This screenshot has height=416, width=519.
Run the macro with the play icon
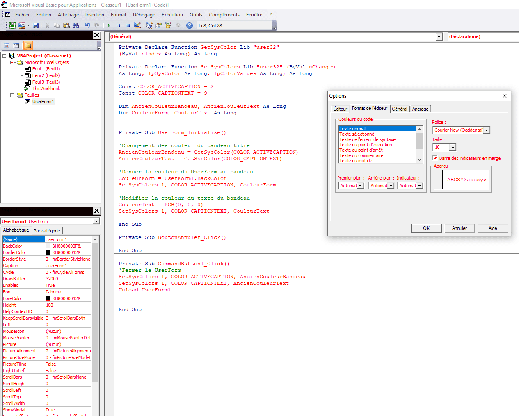coord(109,25)
